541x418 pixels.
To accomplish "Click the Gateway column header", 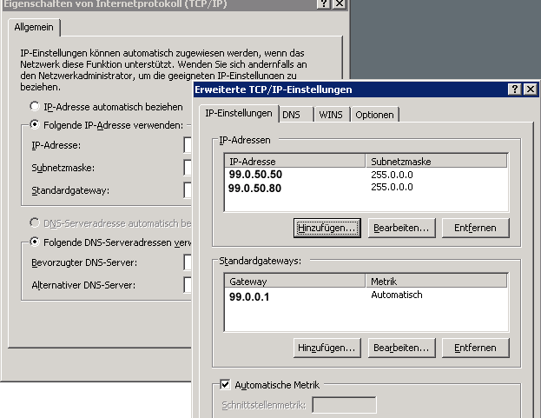I will click(x=295, y=282).
